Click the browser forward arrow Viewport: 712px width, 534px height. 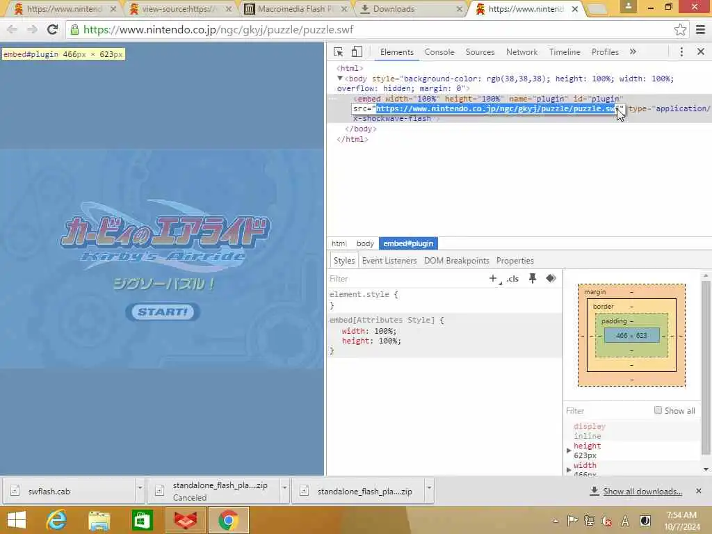32,29
